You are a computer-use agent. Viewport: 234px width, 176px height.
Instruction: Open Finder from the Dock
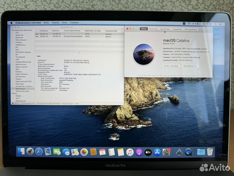pos(21,152)
